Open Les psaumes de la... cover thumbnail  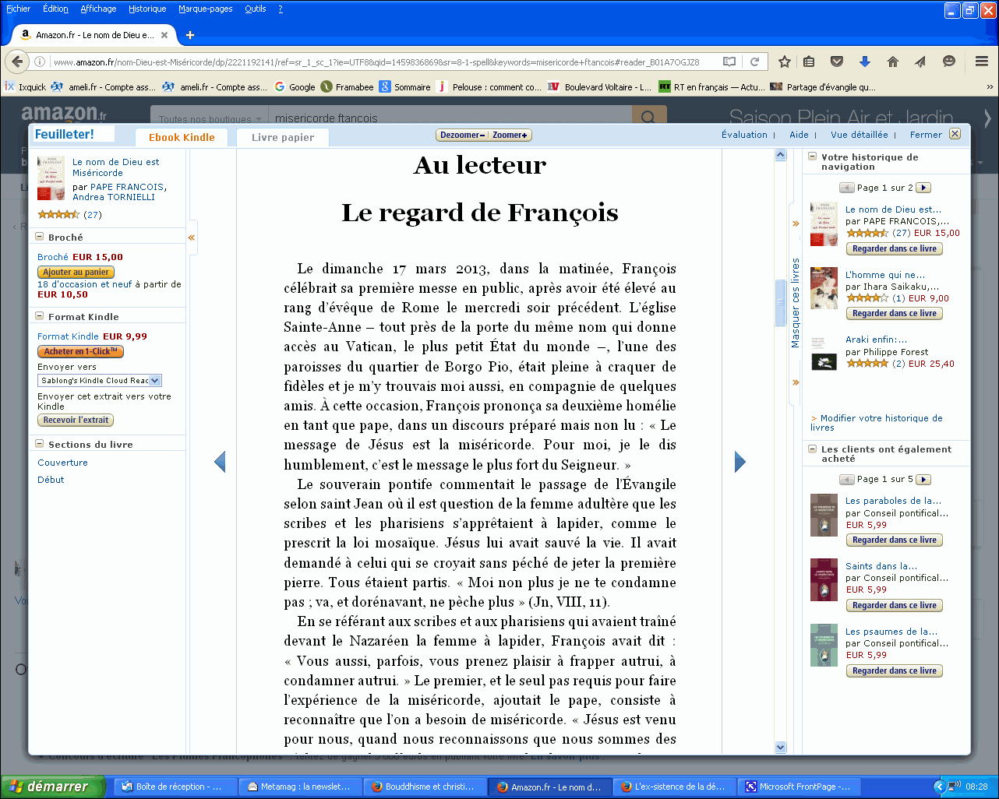[824, 646]
